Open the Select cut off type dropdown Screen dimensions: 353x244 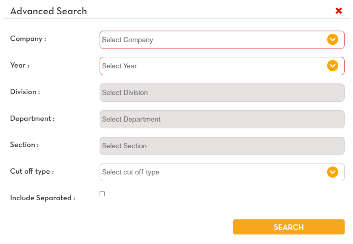[211, 172]
